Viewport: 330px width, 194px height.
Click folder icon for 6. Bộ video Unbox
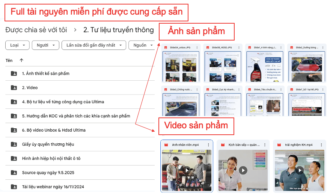14,130
